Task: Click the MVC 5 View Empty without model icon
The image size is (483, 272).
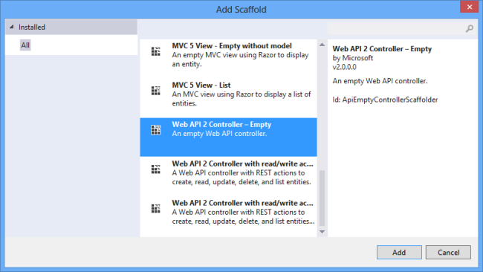Action: [x=156, y=51]
